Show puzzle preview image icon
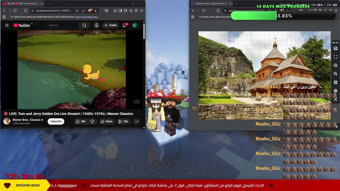340x191 pixels. pyautogui.click(x=335, y=48)
